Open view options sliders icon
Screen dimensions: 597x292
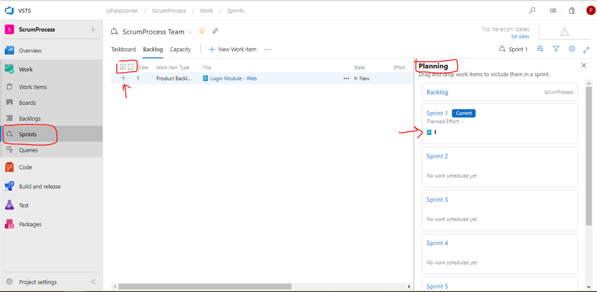click(540, 49)
